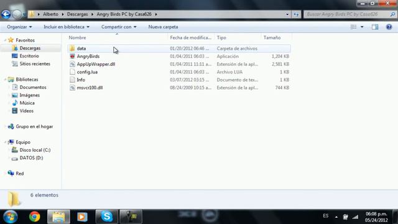
Task: Select the AngryBirds application icon
Action: pyautogui.click(x=72, y=56)
